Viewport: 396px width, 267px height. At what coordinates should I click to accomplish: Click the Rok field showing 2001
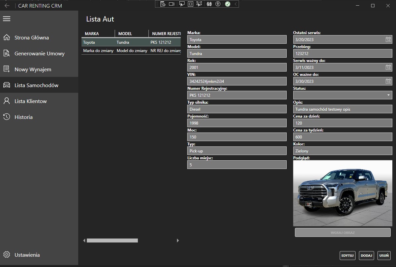pyautogui.click(x=237, y=67)
